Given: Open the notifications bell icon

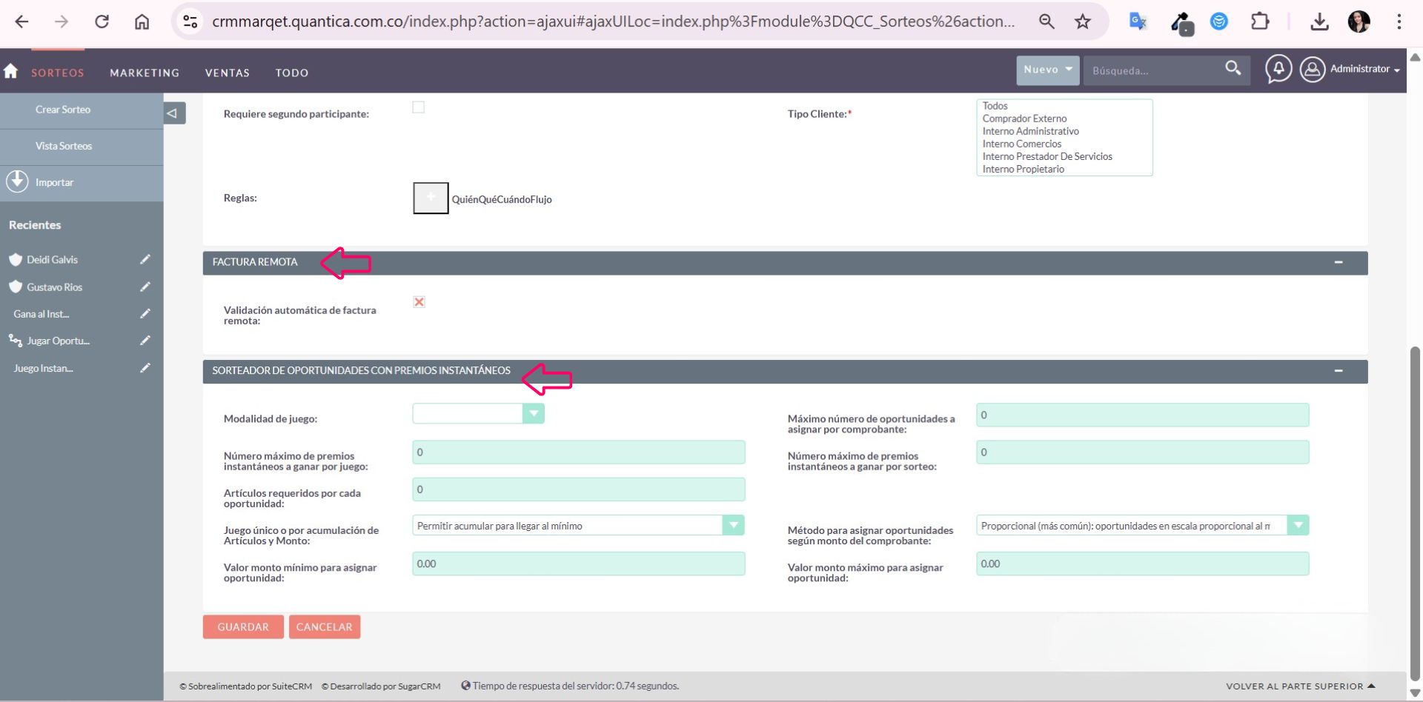Looking at the screenshot, I should pyautogui.click(x=1278, y=70).
